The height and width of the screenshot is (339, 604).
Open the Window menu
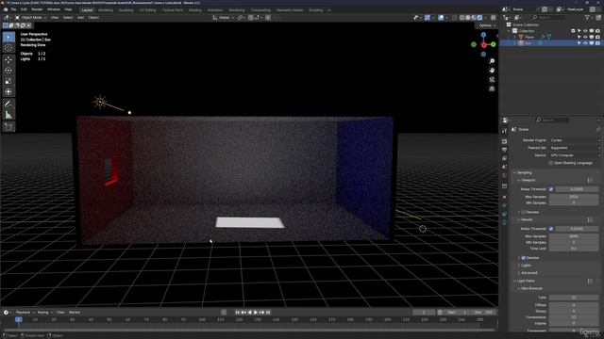(54, 9)
